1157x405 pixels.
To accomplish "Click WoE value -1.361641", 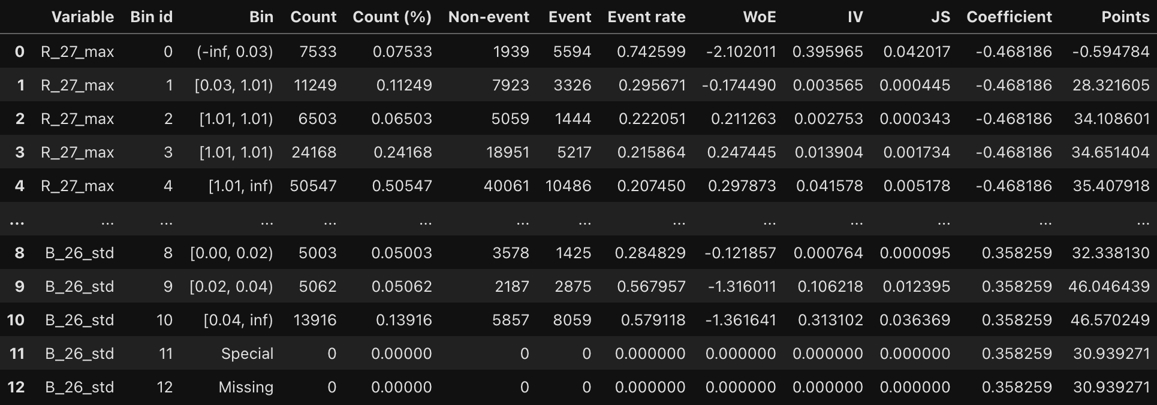I will click(x=740, y=320).
